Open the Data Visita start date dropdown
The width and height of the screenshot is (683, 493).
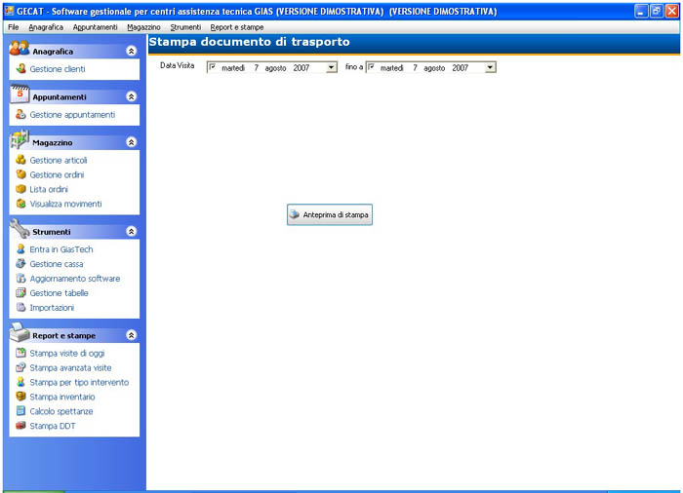[332, 67]
